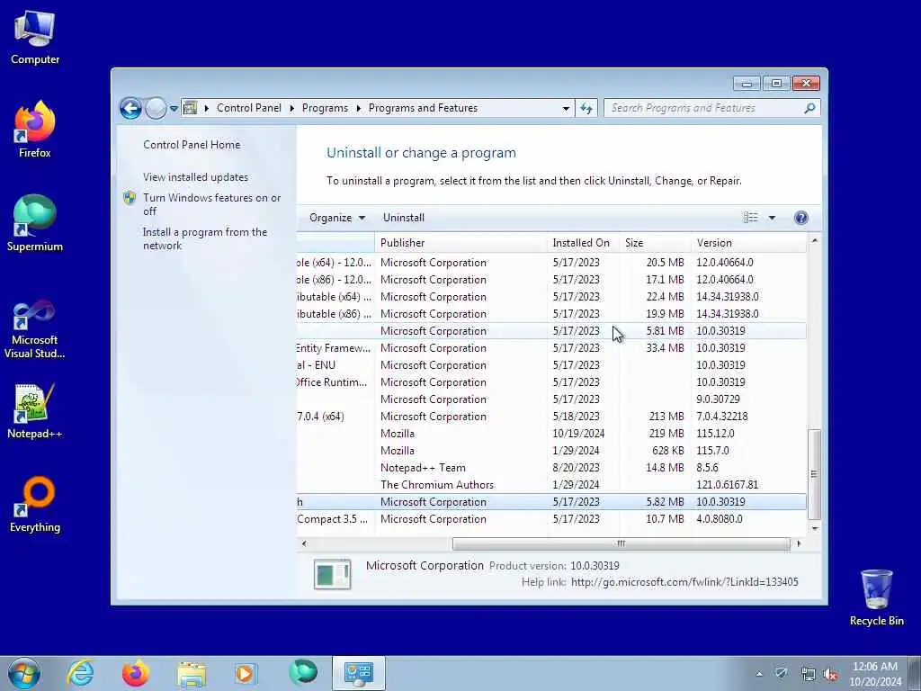Click the Control Panel icon in address bar
Image resolution: width=921 pixels, height=691 pixels.
click(191, 108)
